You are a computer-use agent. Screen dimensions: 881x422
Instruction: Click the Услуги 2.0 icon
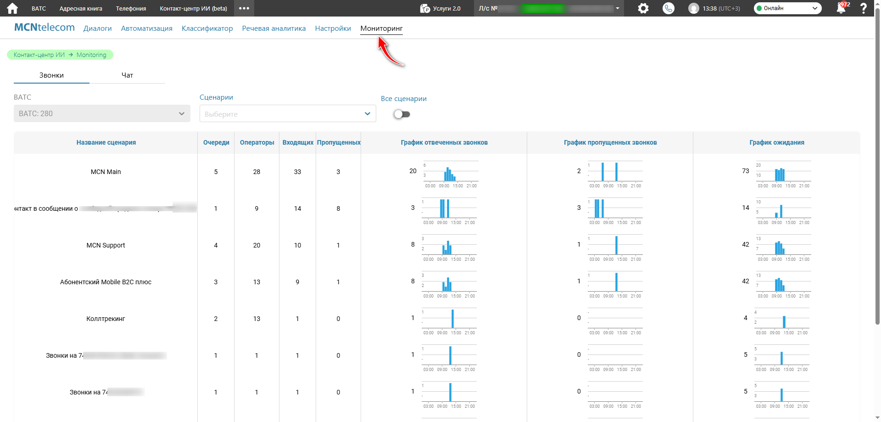click(x=425, y=8)
